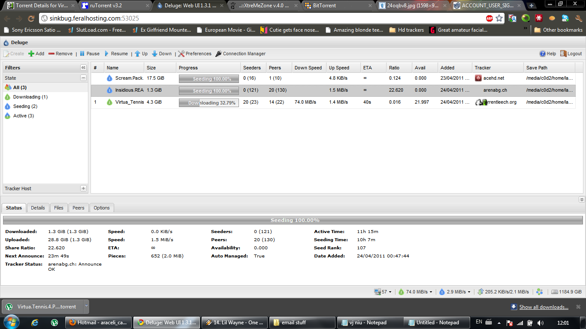
Task: Expand the Tracker Host filter section
Action: (83, 188)
